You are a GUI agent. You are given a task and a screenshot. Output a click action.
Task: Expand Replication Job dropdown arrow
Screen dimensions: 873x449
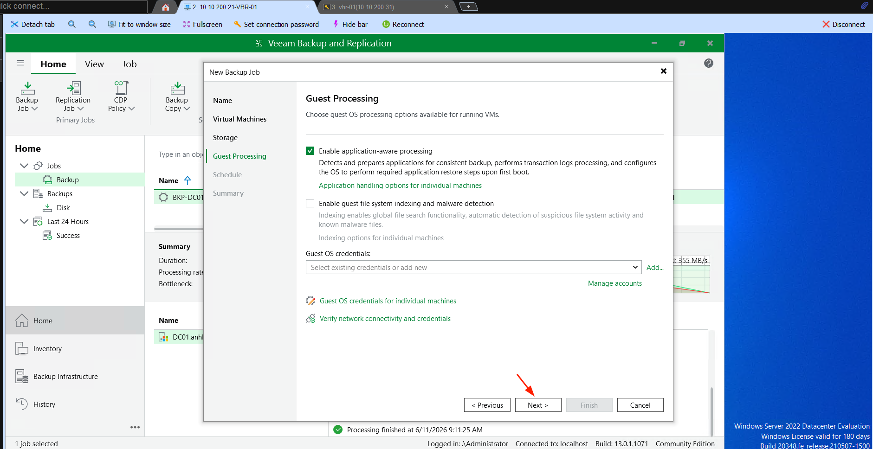(x=80, y=109)
